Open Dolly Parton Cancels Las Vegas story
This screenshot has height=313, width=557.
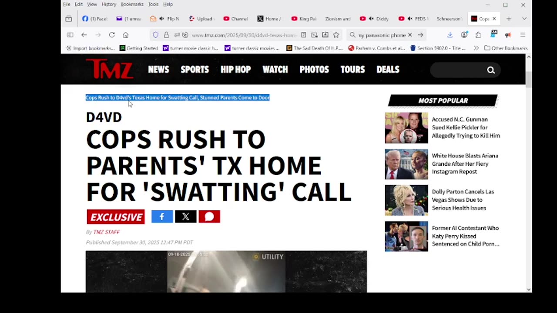(463, 200)
